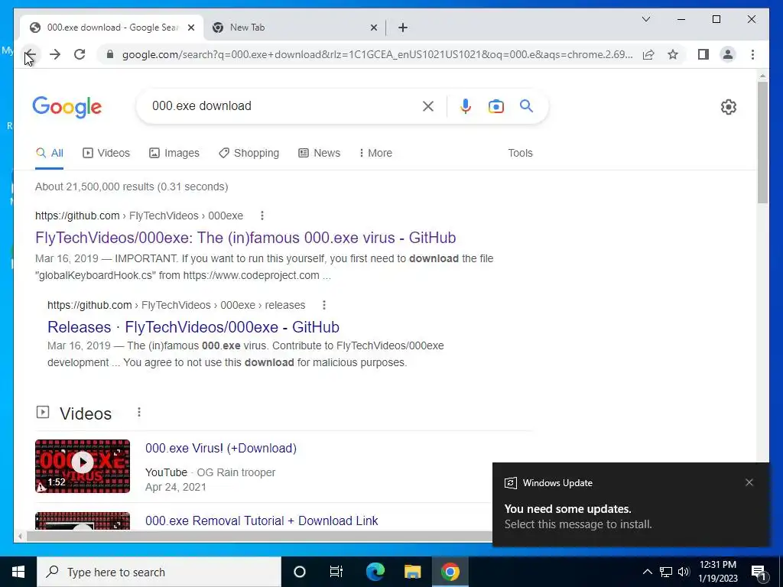Click the 'About 21,500,000 results' text
Viewport: 783px width, 587px height.
(132, 186)
